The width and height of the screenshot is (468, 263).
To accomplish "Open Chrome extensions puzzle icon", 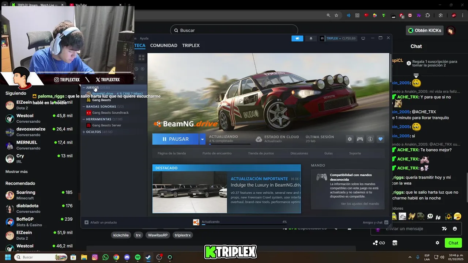I will point(427,15).
